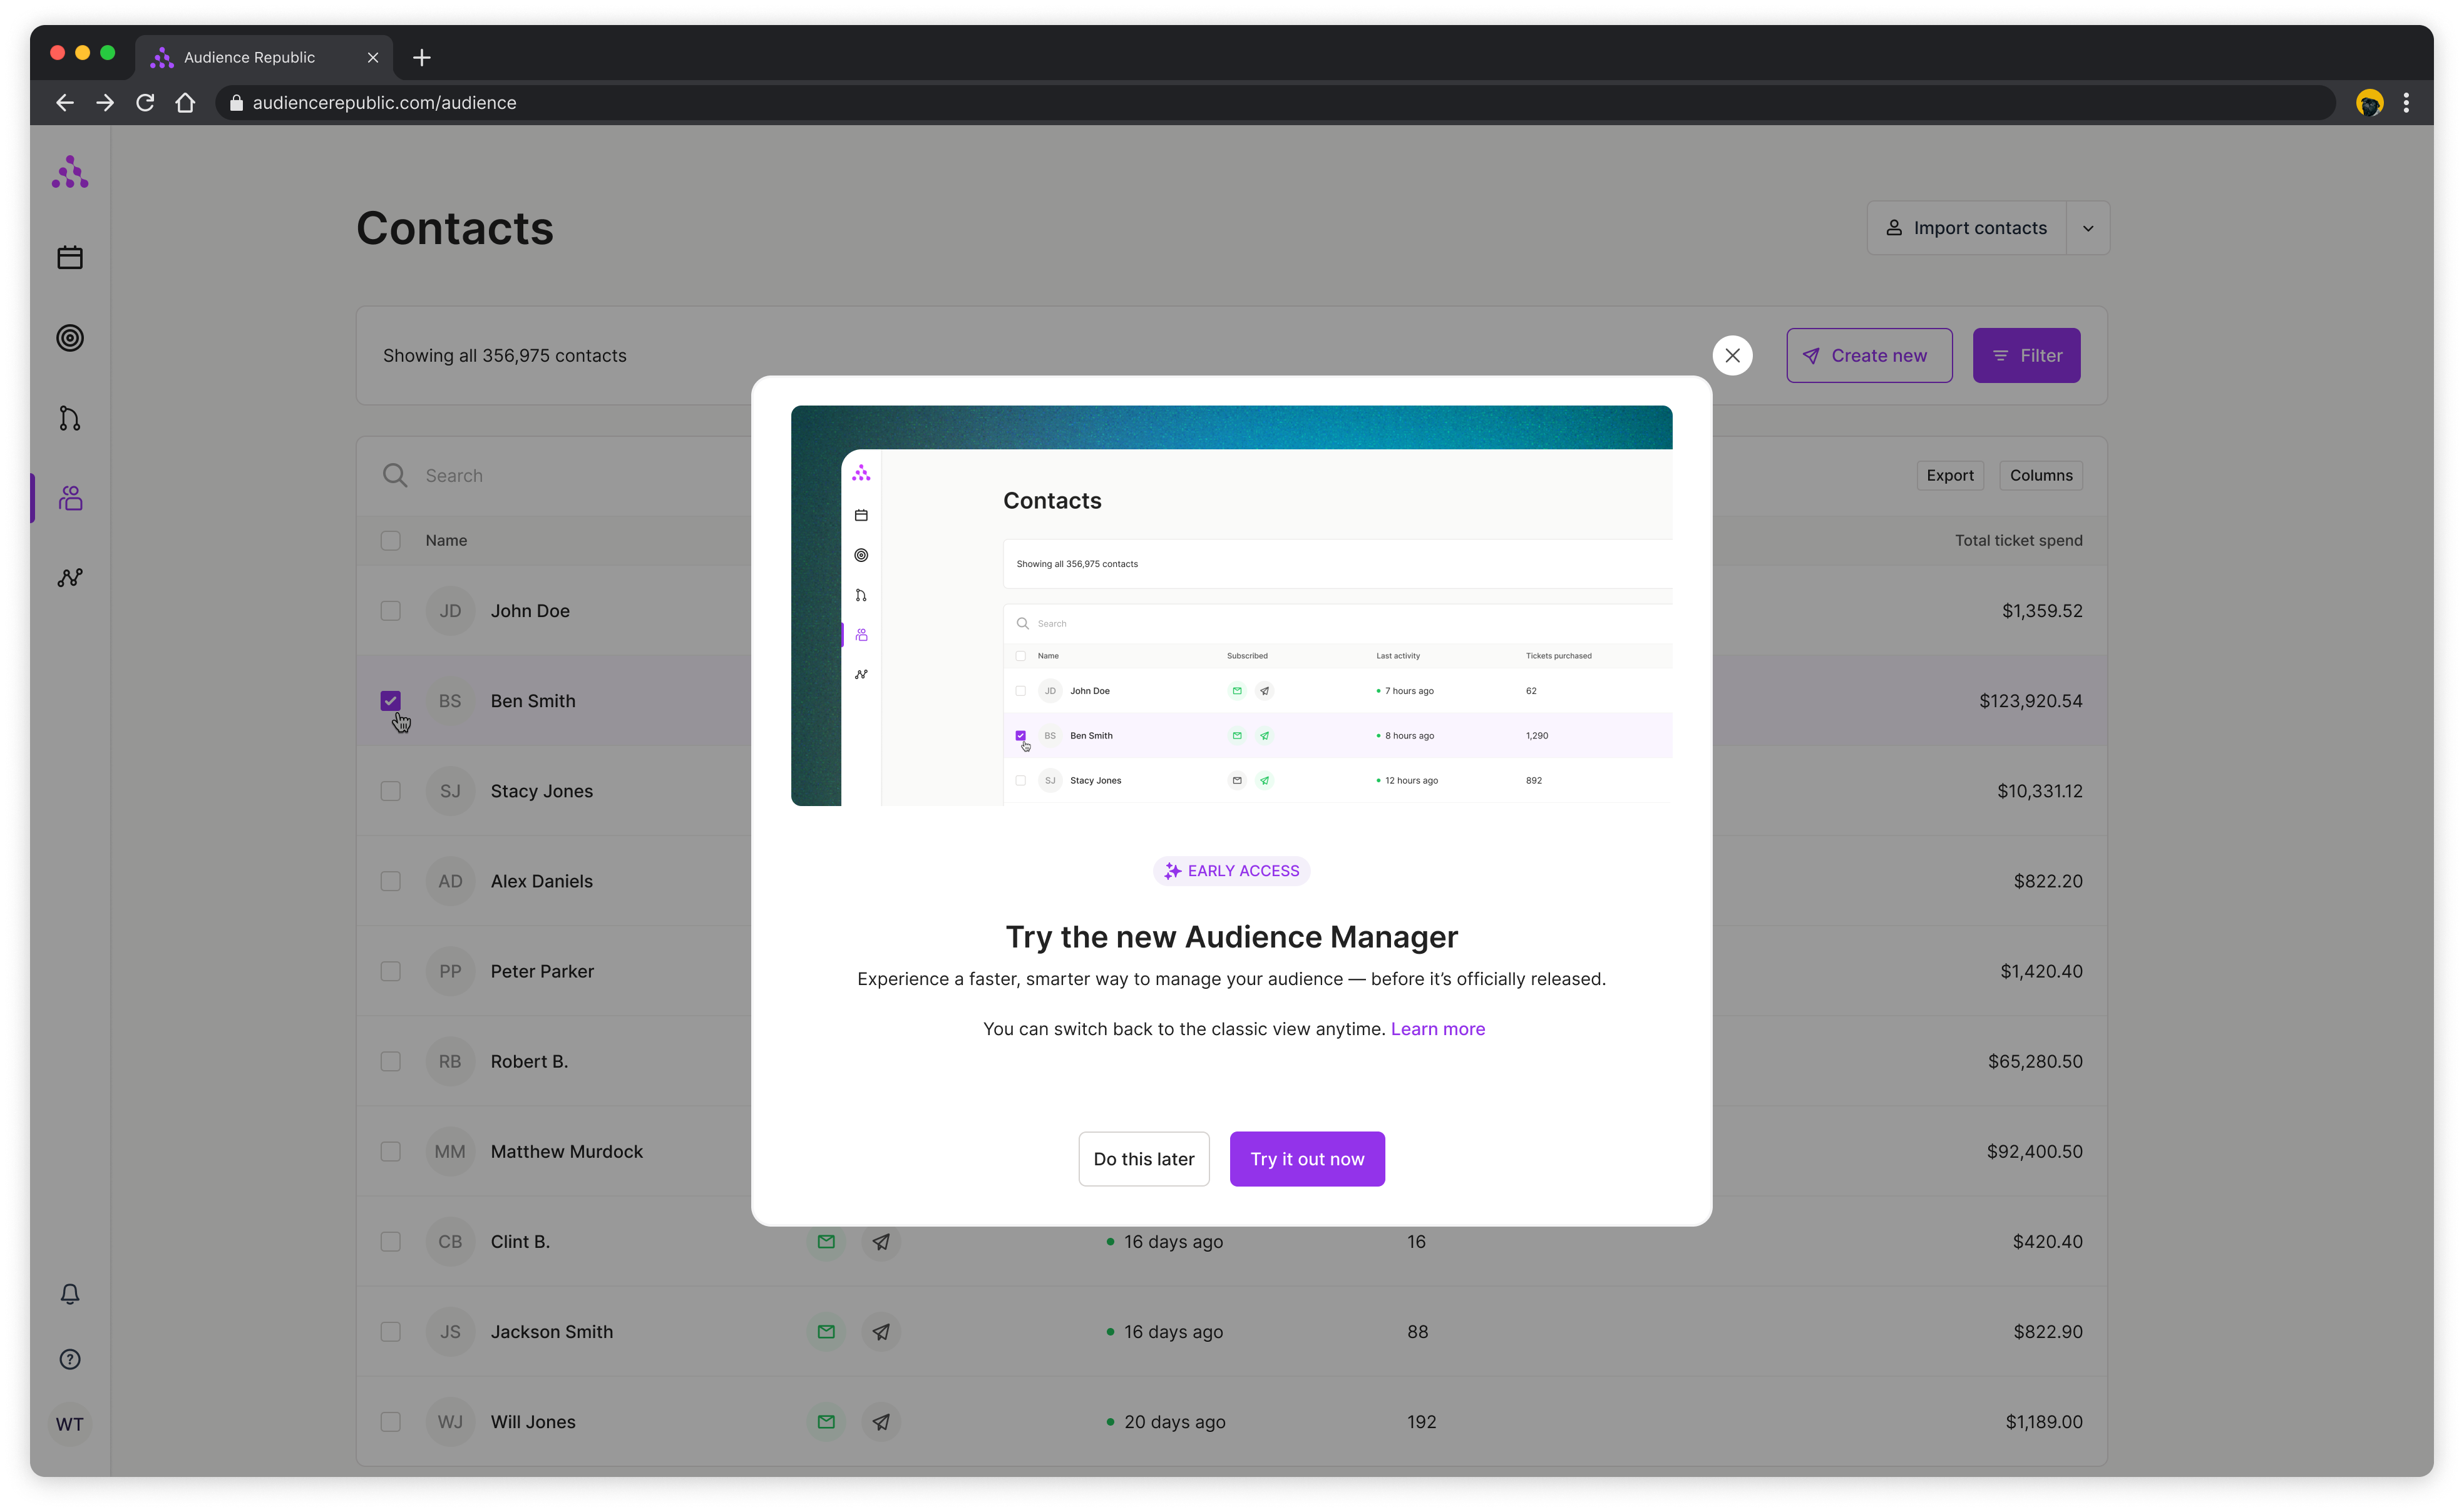This screenshot has width=2464, height=1512.
Task: Toggle the select-all Name checkbox
Action: (x=391, y=540)
